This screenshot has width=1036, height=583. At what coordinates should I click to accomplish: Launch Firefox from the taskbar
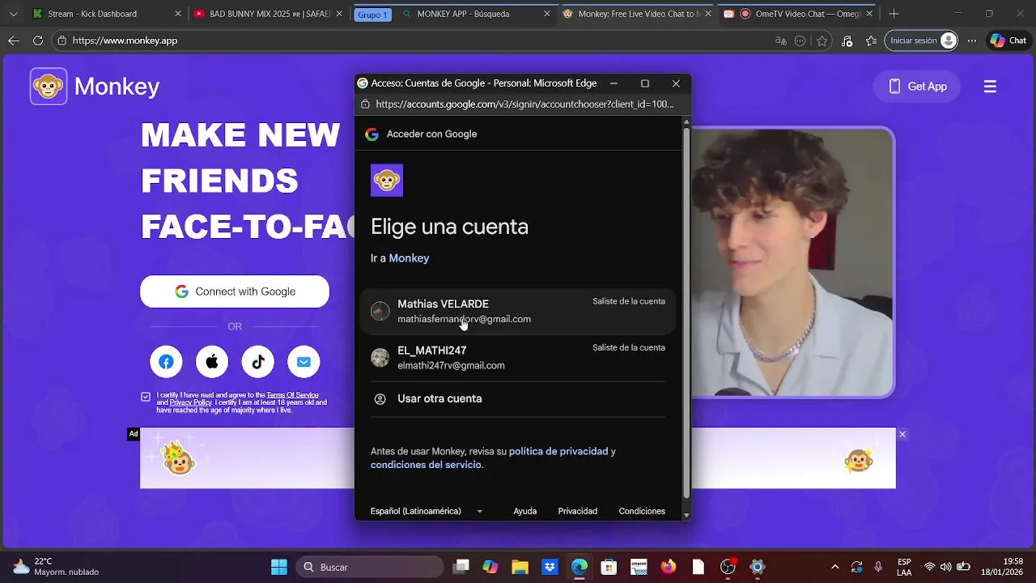click(x=668, y=567)
